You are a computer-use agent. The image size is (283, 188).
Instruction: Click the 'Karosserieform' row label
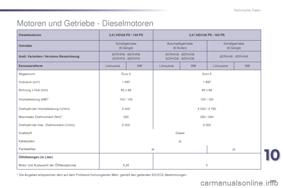coord(31,66)
